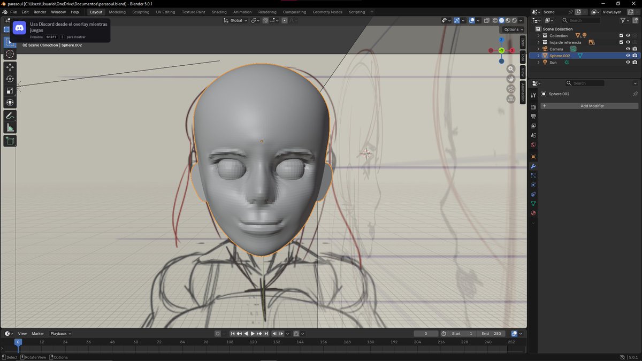Image resolution: width=642 pixels, height=361 pixels.
Task: Disable Sun render camera icon
Action: click(x=635, y=63)
